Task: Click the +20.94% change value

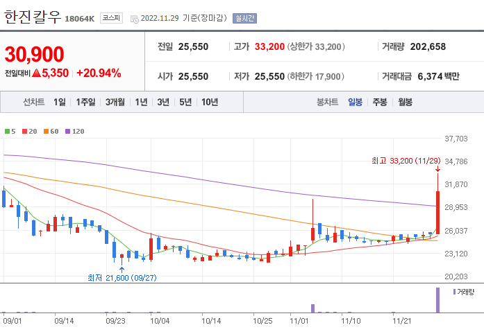Action: pos(99,73)
